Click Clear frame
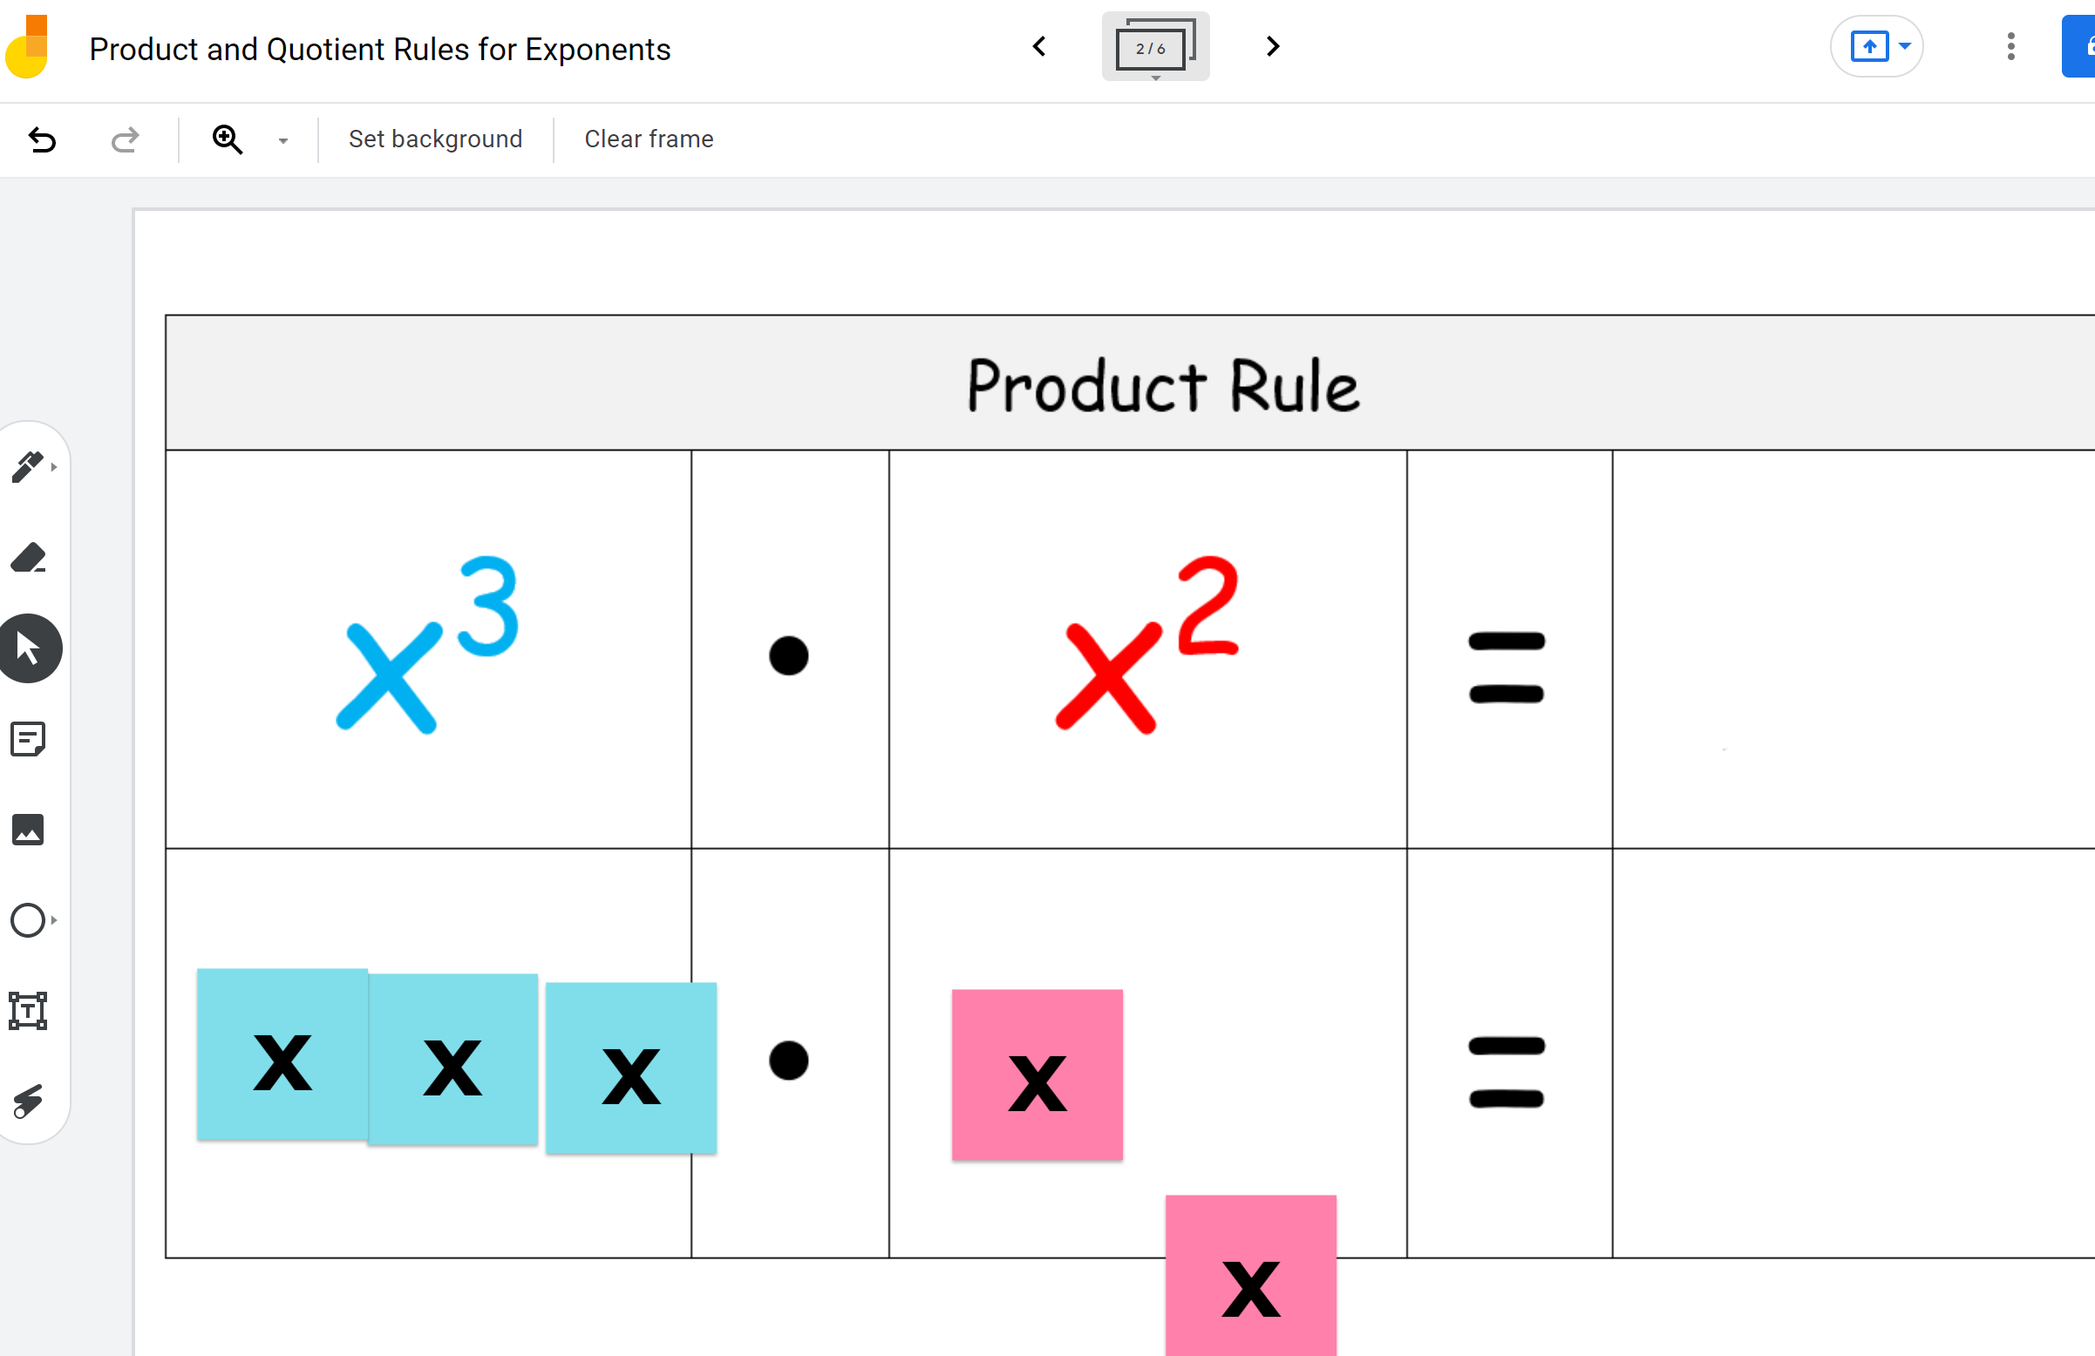The width and height of the screenshot is (2095, 1356). tap(648, 139)
